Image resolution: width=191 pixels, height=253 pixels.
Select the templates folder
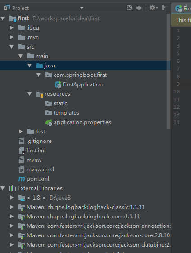point(66,113)
